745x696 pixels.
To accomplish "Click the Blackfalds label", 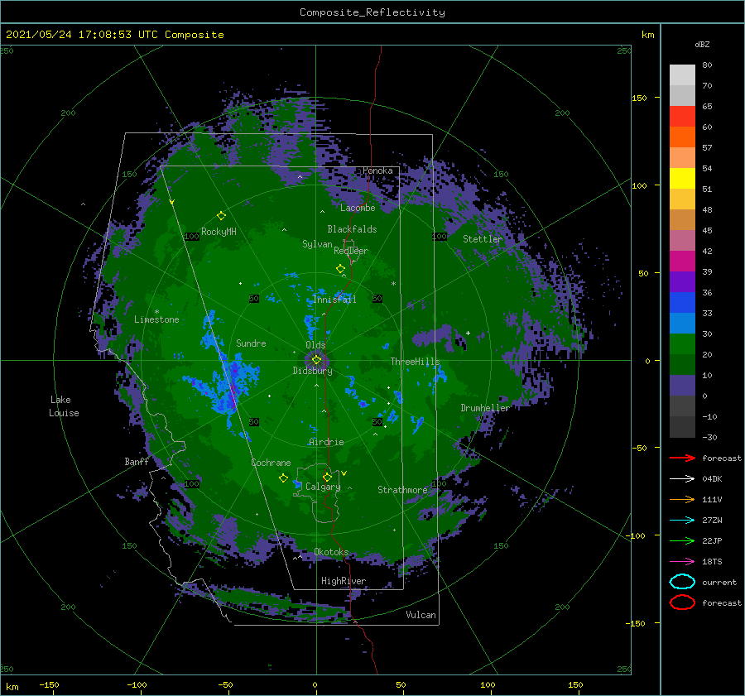I will click(352, 229).
